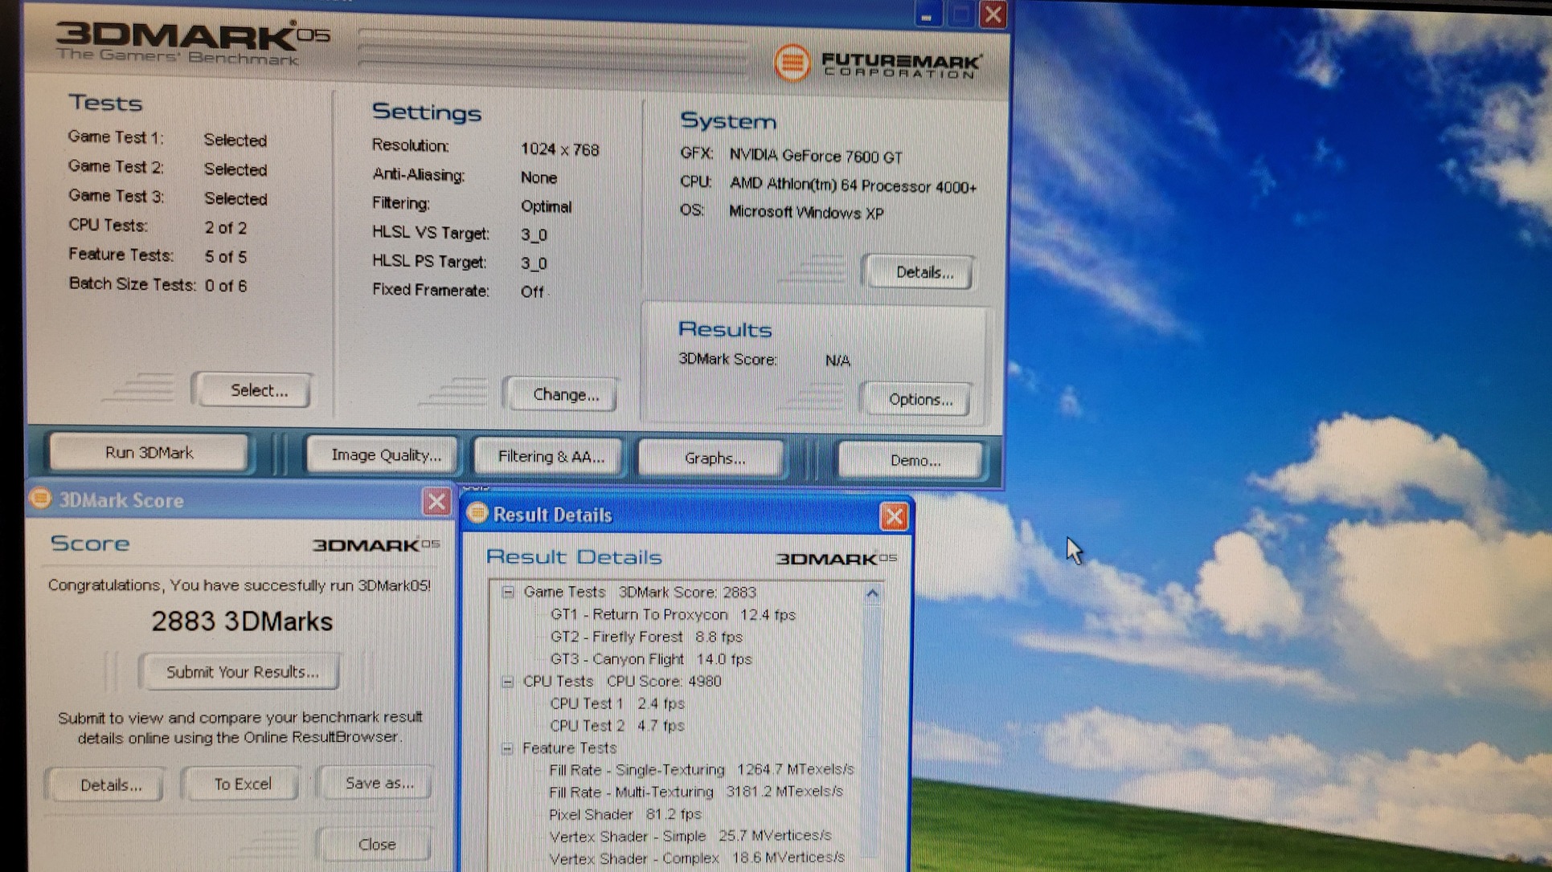Minimize the 3DMark05 main window

coord(927,15)
